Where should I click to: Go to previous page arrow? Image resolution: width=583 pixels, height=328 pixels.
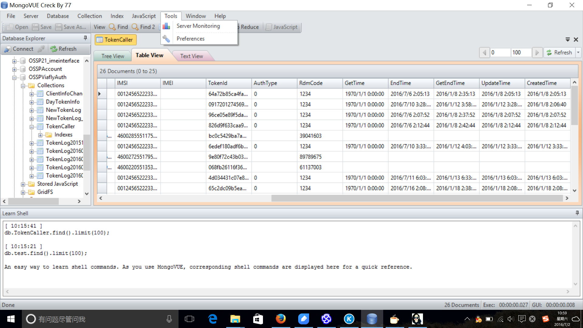coord(484,53)
